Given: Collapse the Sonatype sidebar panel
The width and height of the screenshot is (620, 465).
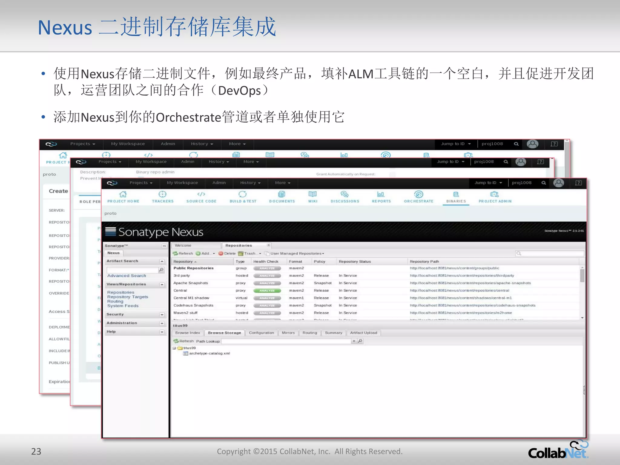Looking at the screenshot, I should click(164, 246).
